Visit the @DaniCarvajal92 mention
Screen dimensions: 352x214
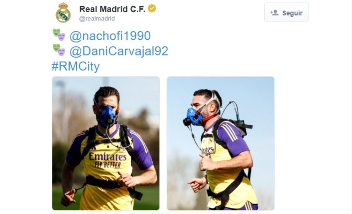[x=119, y=51]
